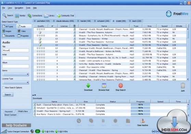
Task: Click the Clear Inactive downloads icon
Action: tap(142, 121)
